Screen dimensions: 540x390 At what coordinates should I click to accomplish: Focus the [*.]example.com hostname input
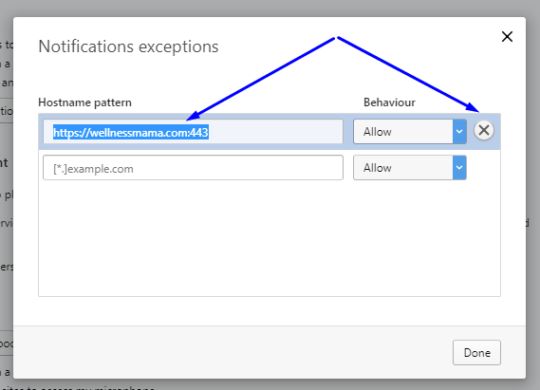pyautogui.click(x=193, y=168)
